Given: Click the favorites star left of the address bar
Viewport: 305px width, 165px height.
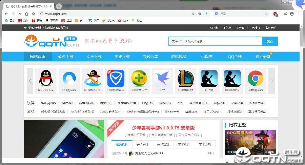Looking at the screenshot, I should pyautogui.click(x=34, y=14).
